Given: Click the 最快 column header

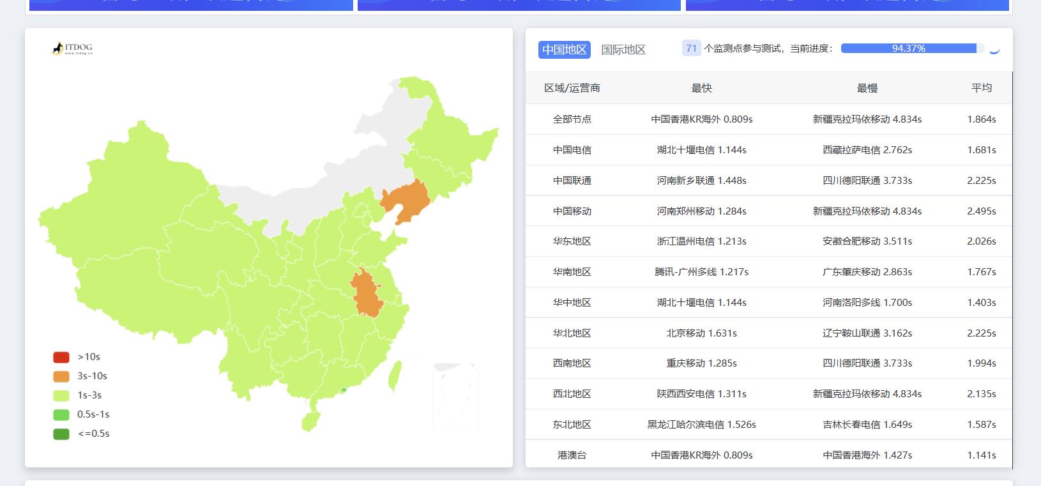Looking at the screenshot, I should tap(701, 88).
